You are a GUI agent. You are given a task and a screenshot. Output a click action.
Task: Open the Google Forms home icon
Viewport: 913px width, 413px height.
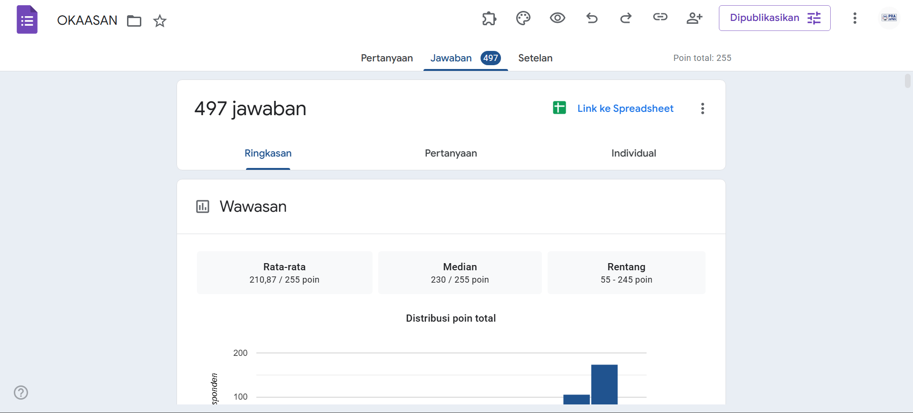tap(27, 20)
